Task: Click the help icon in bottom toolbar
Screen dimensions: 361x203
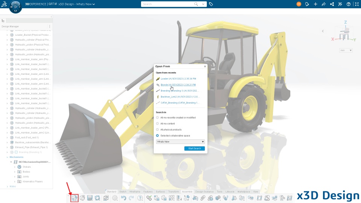Action: (140, 198)
